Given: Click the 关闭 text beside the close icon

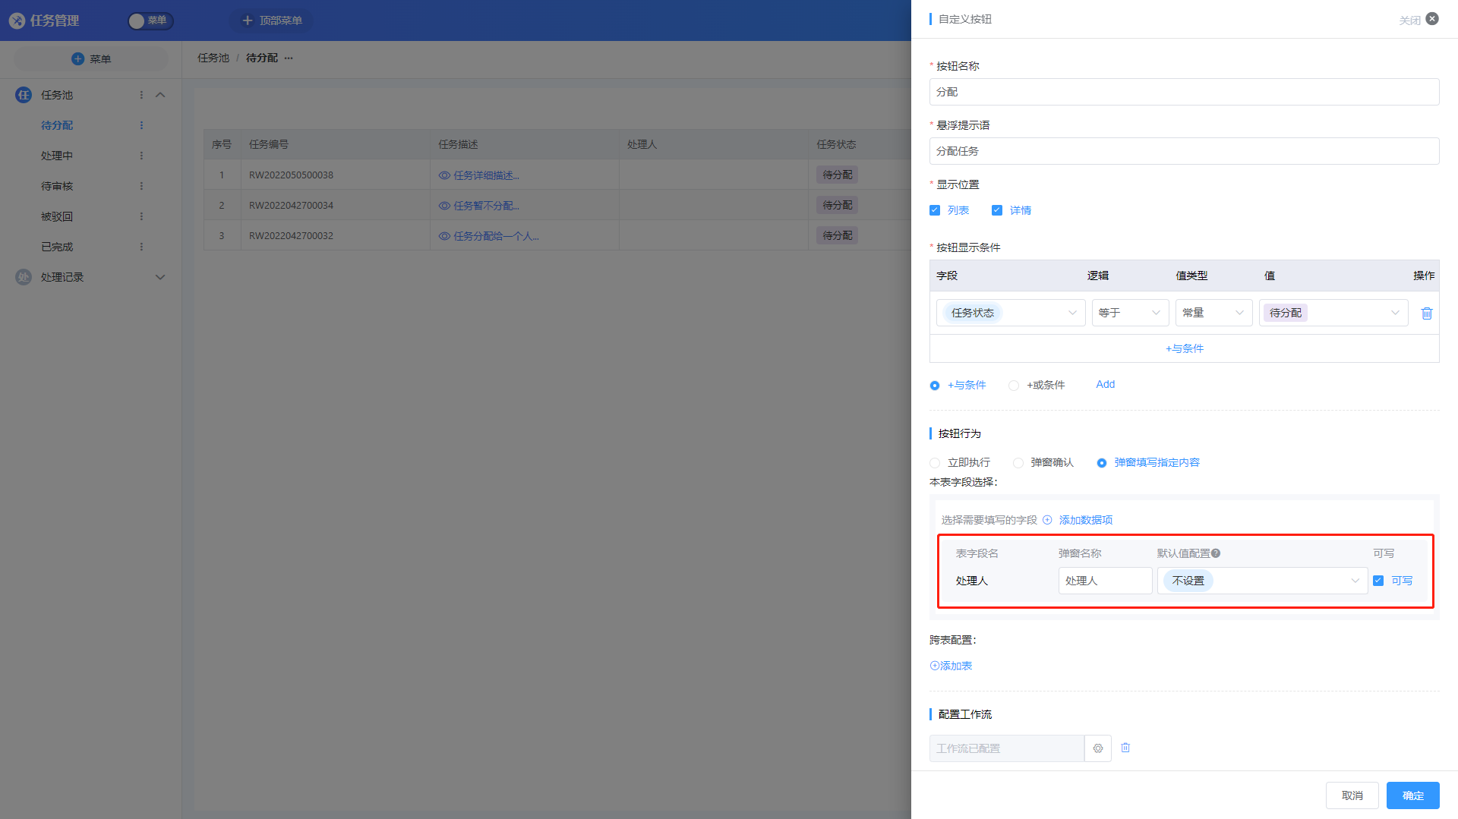Looking at the screenshot, I should (x=1409, y=20).
